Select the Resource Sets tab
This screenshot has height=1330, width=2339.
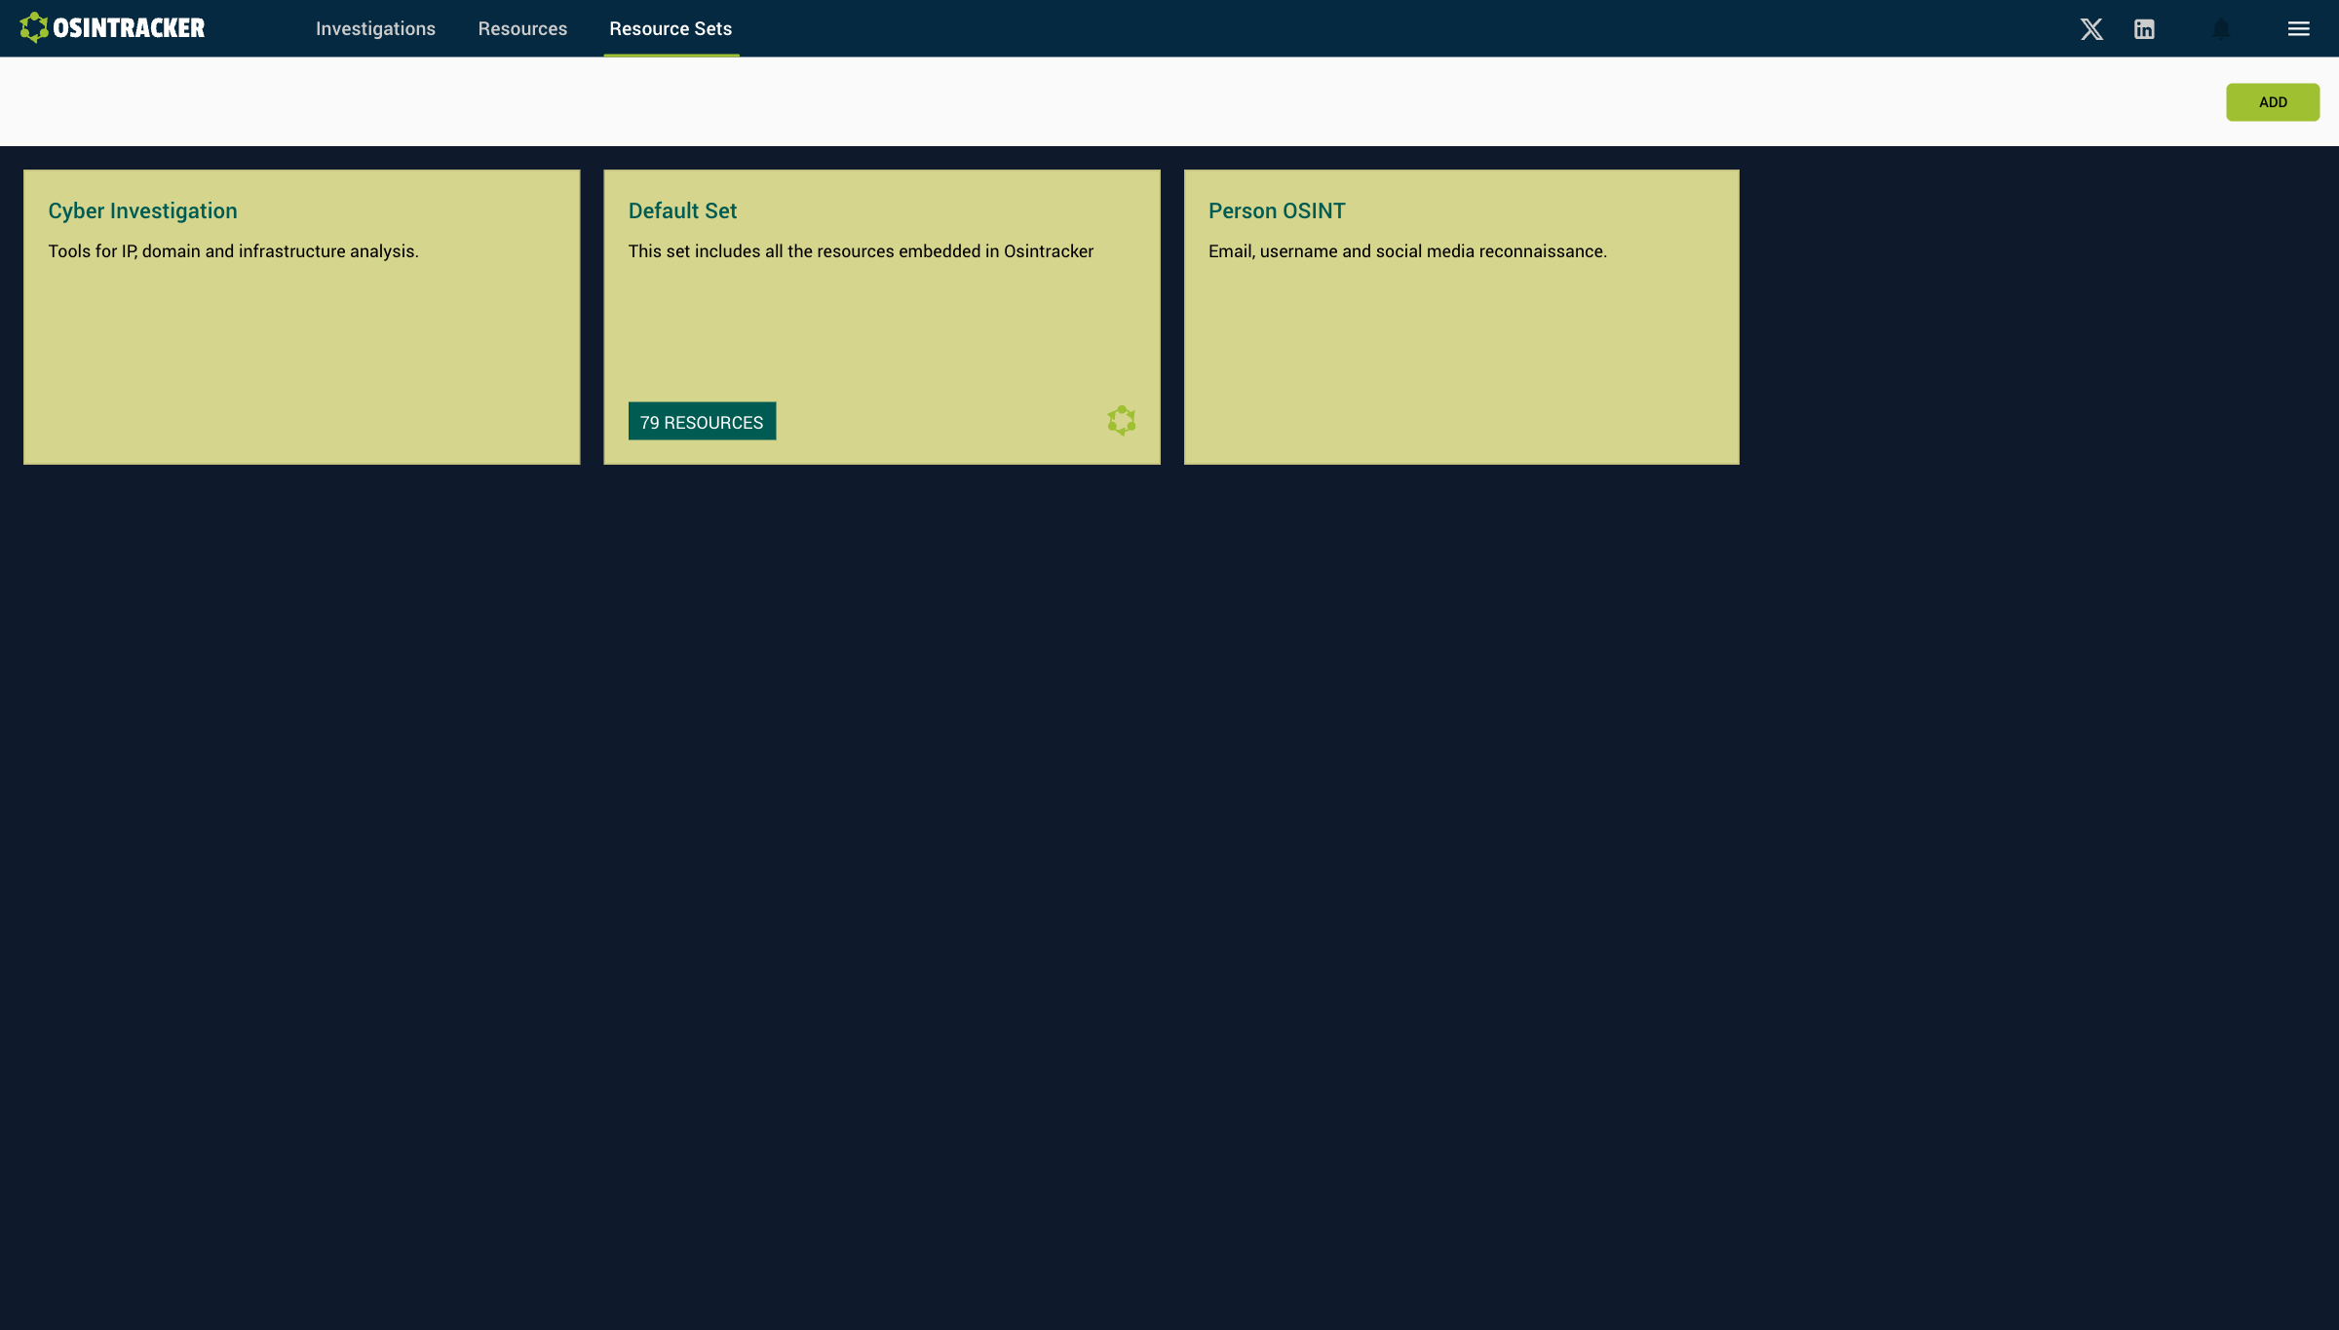click(671, 29)
